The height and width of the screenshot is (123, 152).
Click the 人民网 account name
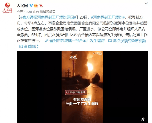pyautogui.click(x=22, y=5)
